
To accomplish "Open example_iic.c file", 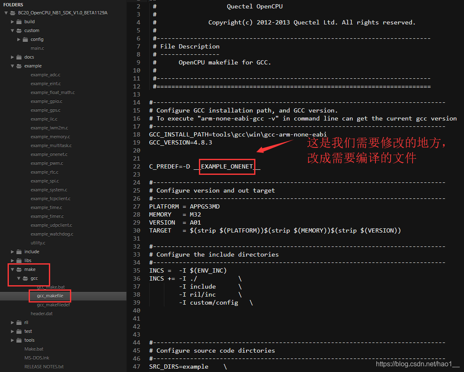I will coord(44,119).
